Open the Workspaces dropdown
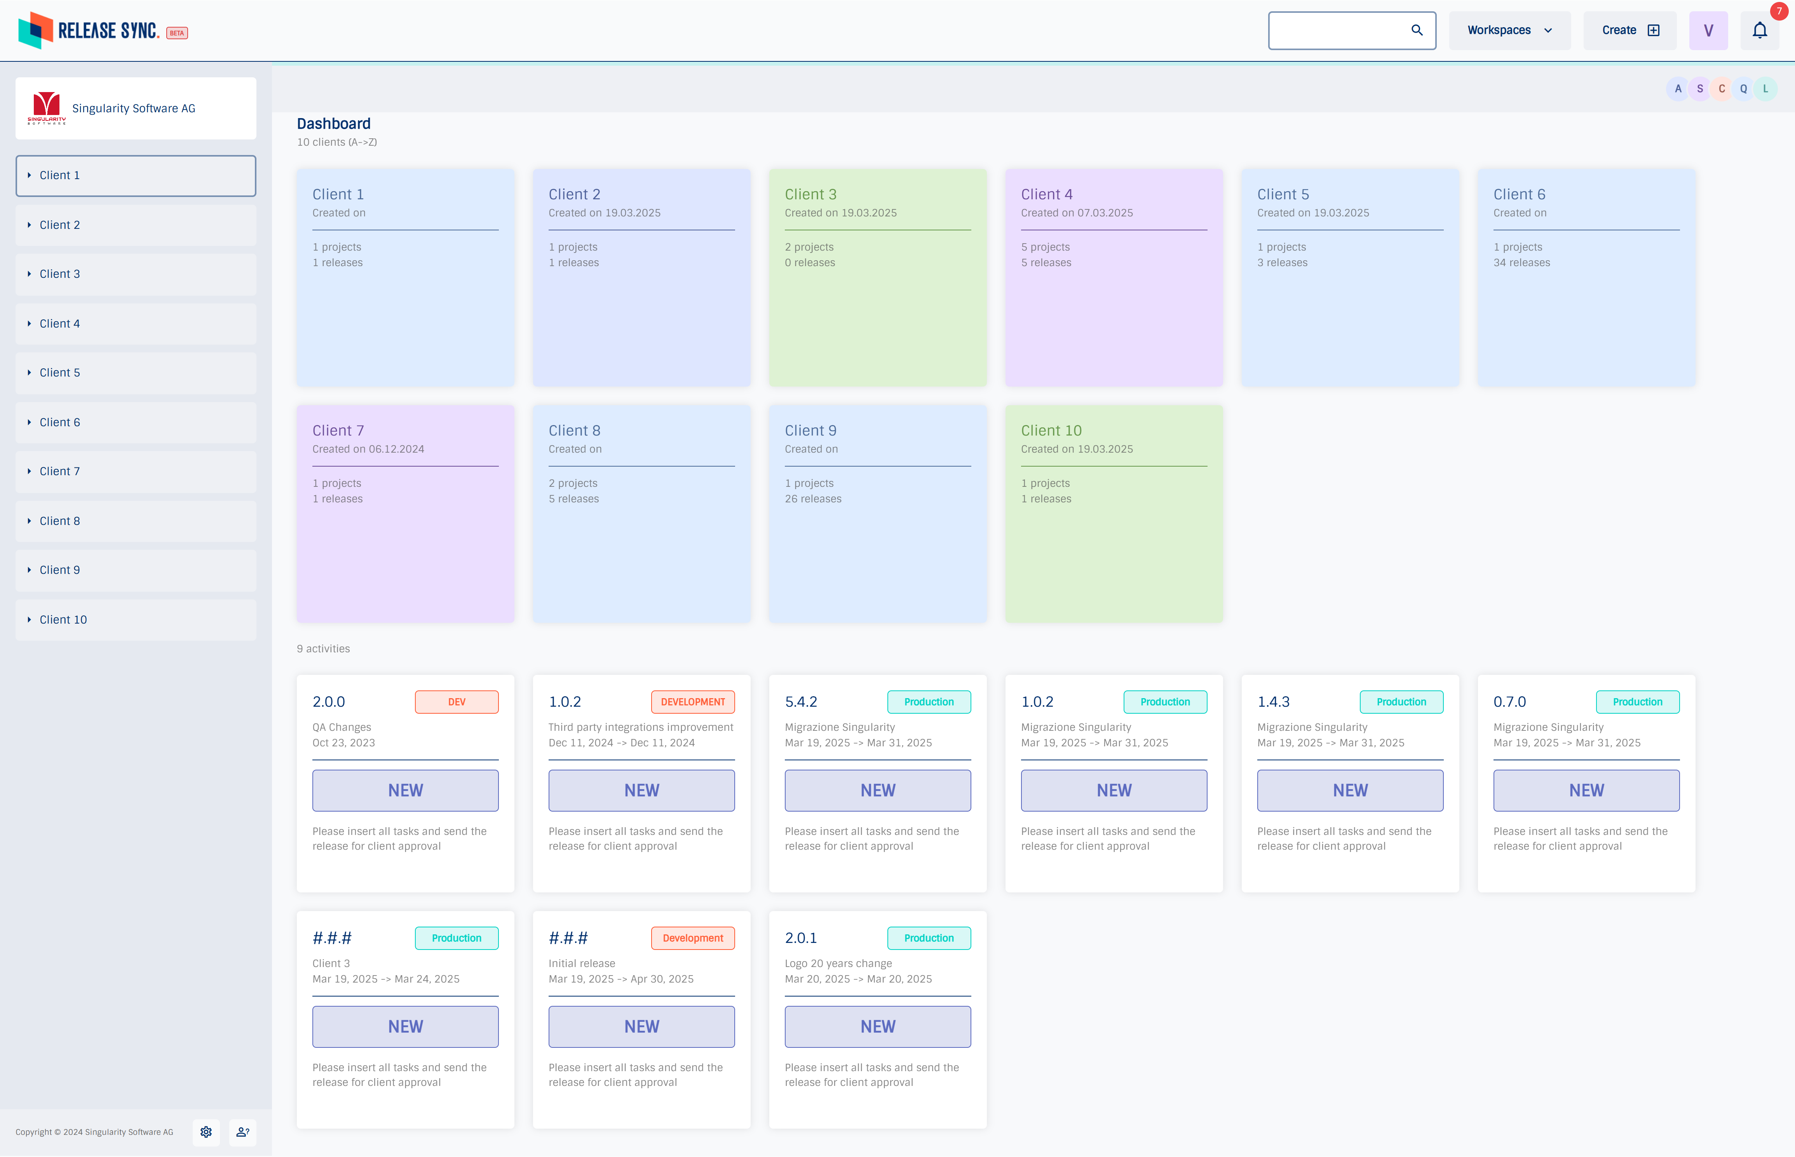Viewport: 1795px width, 1157px height. click(1509, 30)
